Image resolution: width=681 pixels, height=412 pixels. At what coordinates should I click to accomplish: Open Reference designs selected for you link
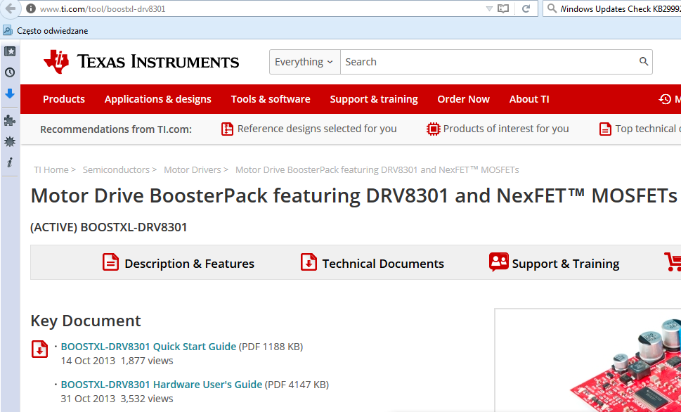click(317, 129)
